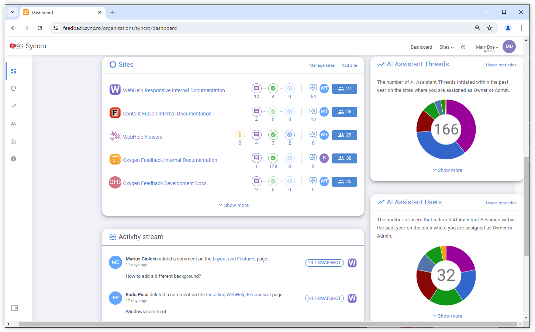Open new comments icon for WebHelp Responsive

point(256,88)
